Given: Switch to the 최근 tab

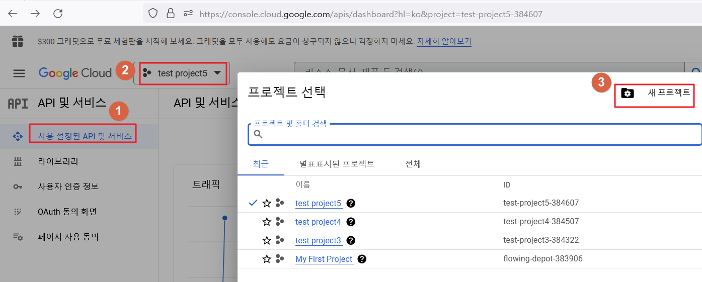Looking at the screenshot, I should (x=261, y=164).
